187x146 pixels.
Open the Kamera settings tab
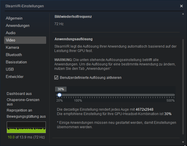[12, 48]
